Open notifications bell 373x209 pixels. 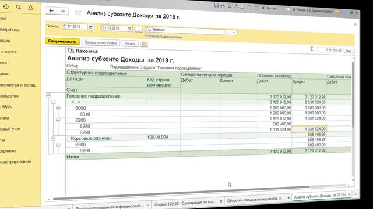[30, 8]
